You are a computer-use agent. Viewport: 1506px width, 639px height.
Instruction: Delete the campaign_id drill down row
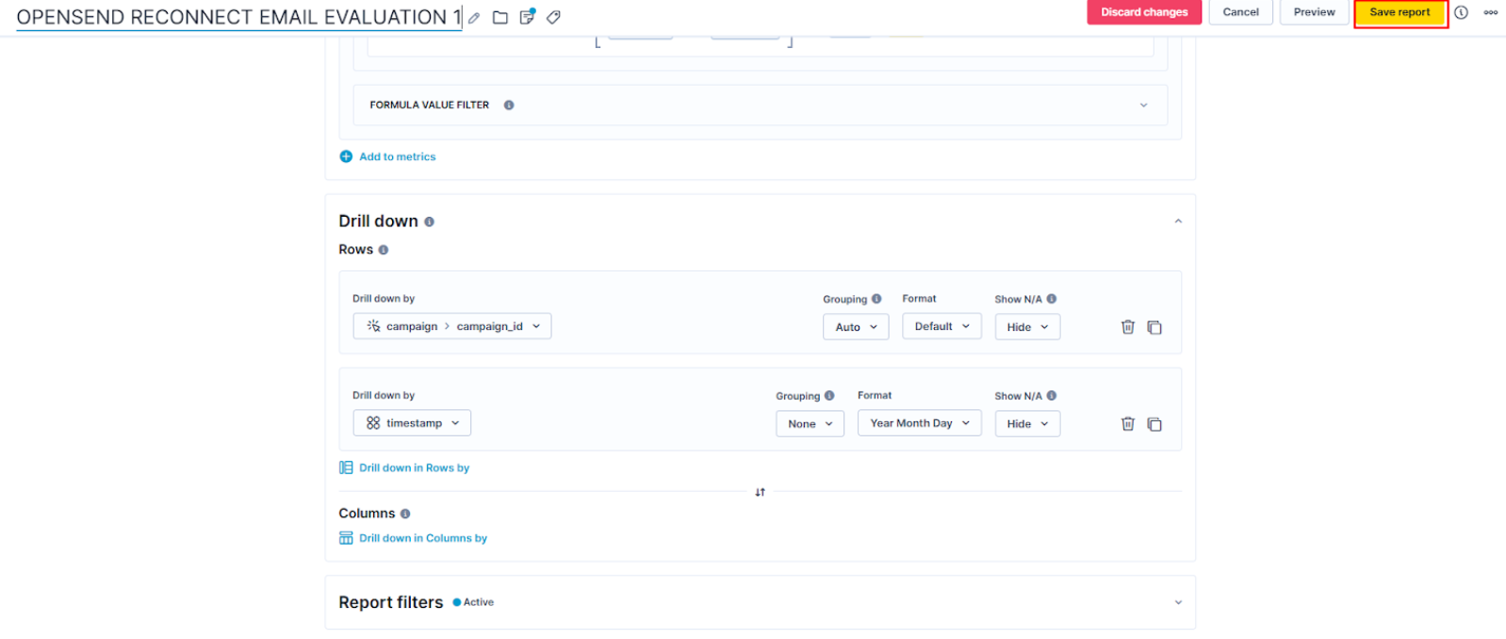tap(1127, 327)
